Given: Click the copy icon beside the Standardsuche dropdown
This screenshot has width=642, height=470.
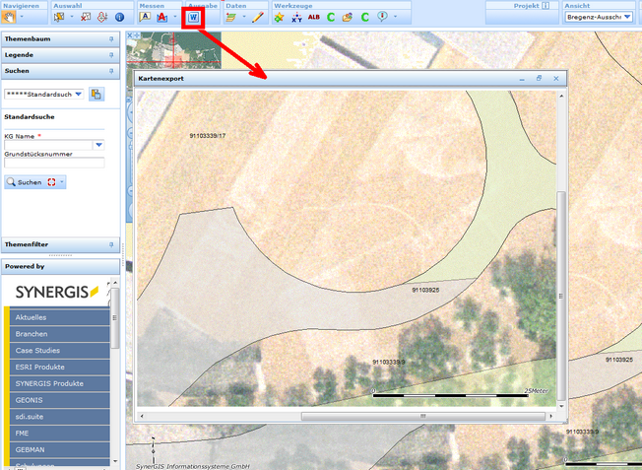Looking at the screenshot, I should pyautogui.click(x=96, y=94).
